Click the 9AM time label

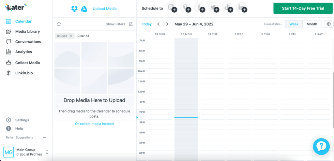(142, 61)
